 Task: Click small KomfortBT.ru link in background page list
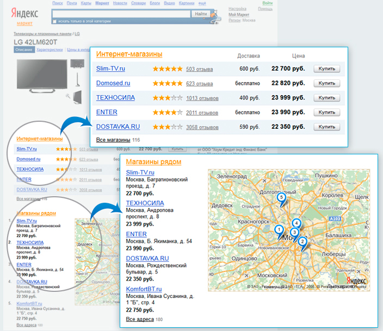click(x=29, y=304)
